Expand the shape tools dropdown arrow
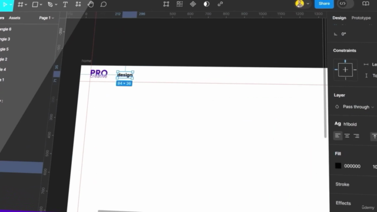Screen dimensions: 377x212 click(41, 5)
